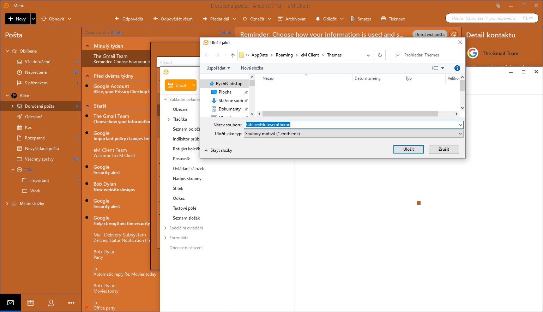Click the Smazat trash icon
The width and height of the screenshot is (543, 312).
tap(352, 19)
